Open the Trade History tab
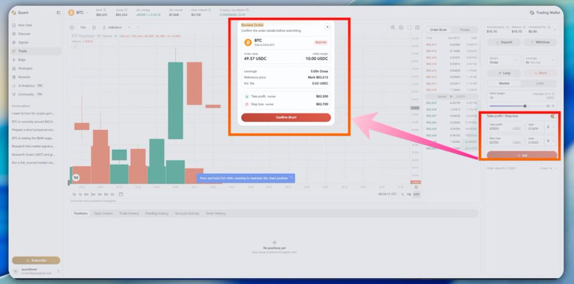The image size is (574, 284). [129, 213]
